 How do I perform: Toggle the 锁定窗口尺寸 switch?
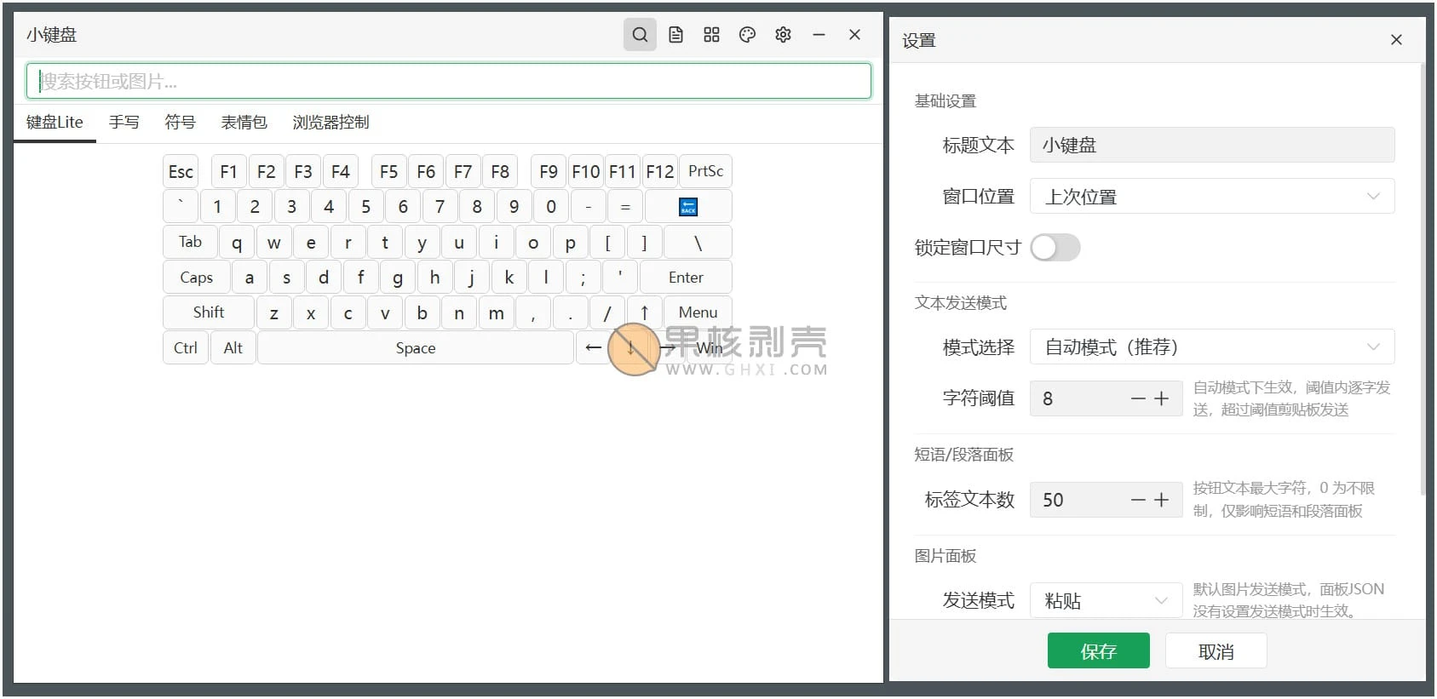[1055, 248]
